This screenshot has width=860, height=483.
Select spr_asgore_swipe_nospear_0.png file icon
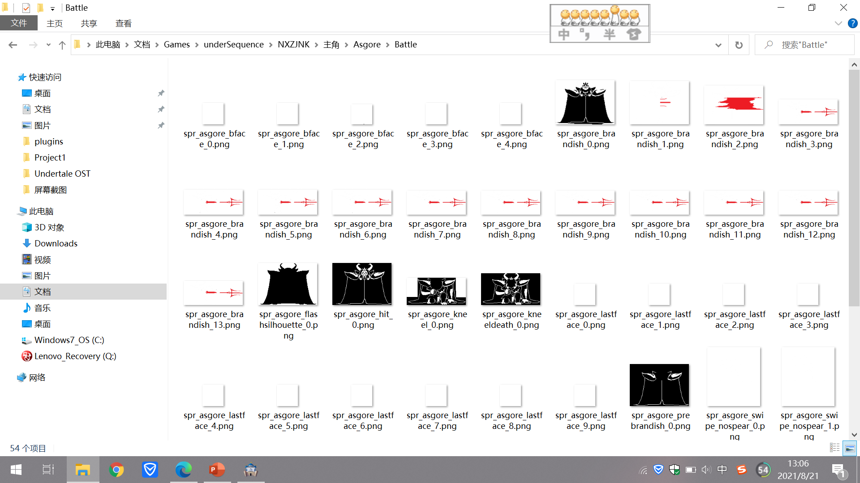(734, 377)
